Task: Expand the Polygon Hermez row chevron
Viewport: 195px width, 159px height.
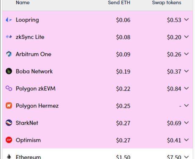Action: click(x=186, y=106)
